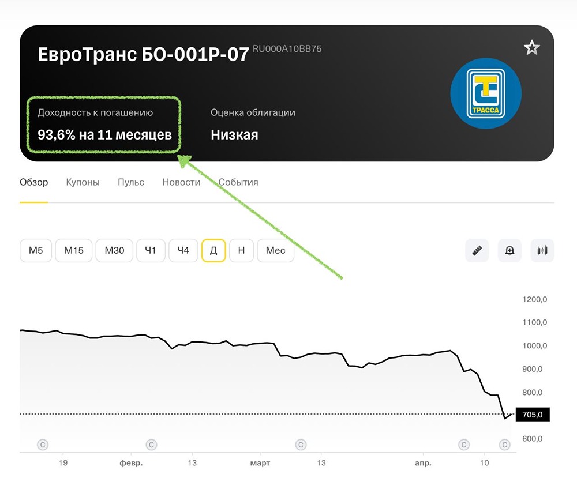Click the coupon marker near апр.
Viewport: 577px width, 493px height.
pos(464,445)
